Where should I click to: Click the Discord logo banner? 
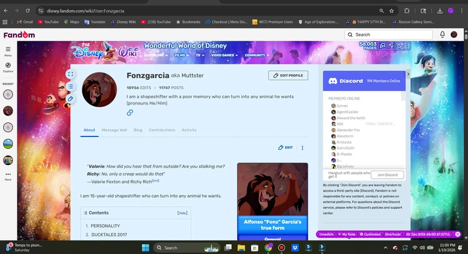[346, 81]
